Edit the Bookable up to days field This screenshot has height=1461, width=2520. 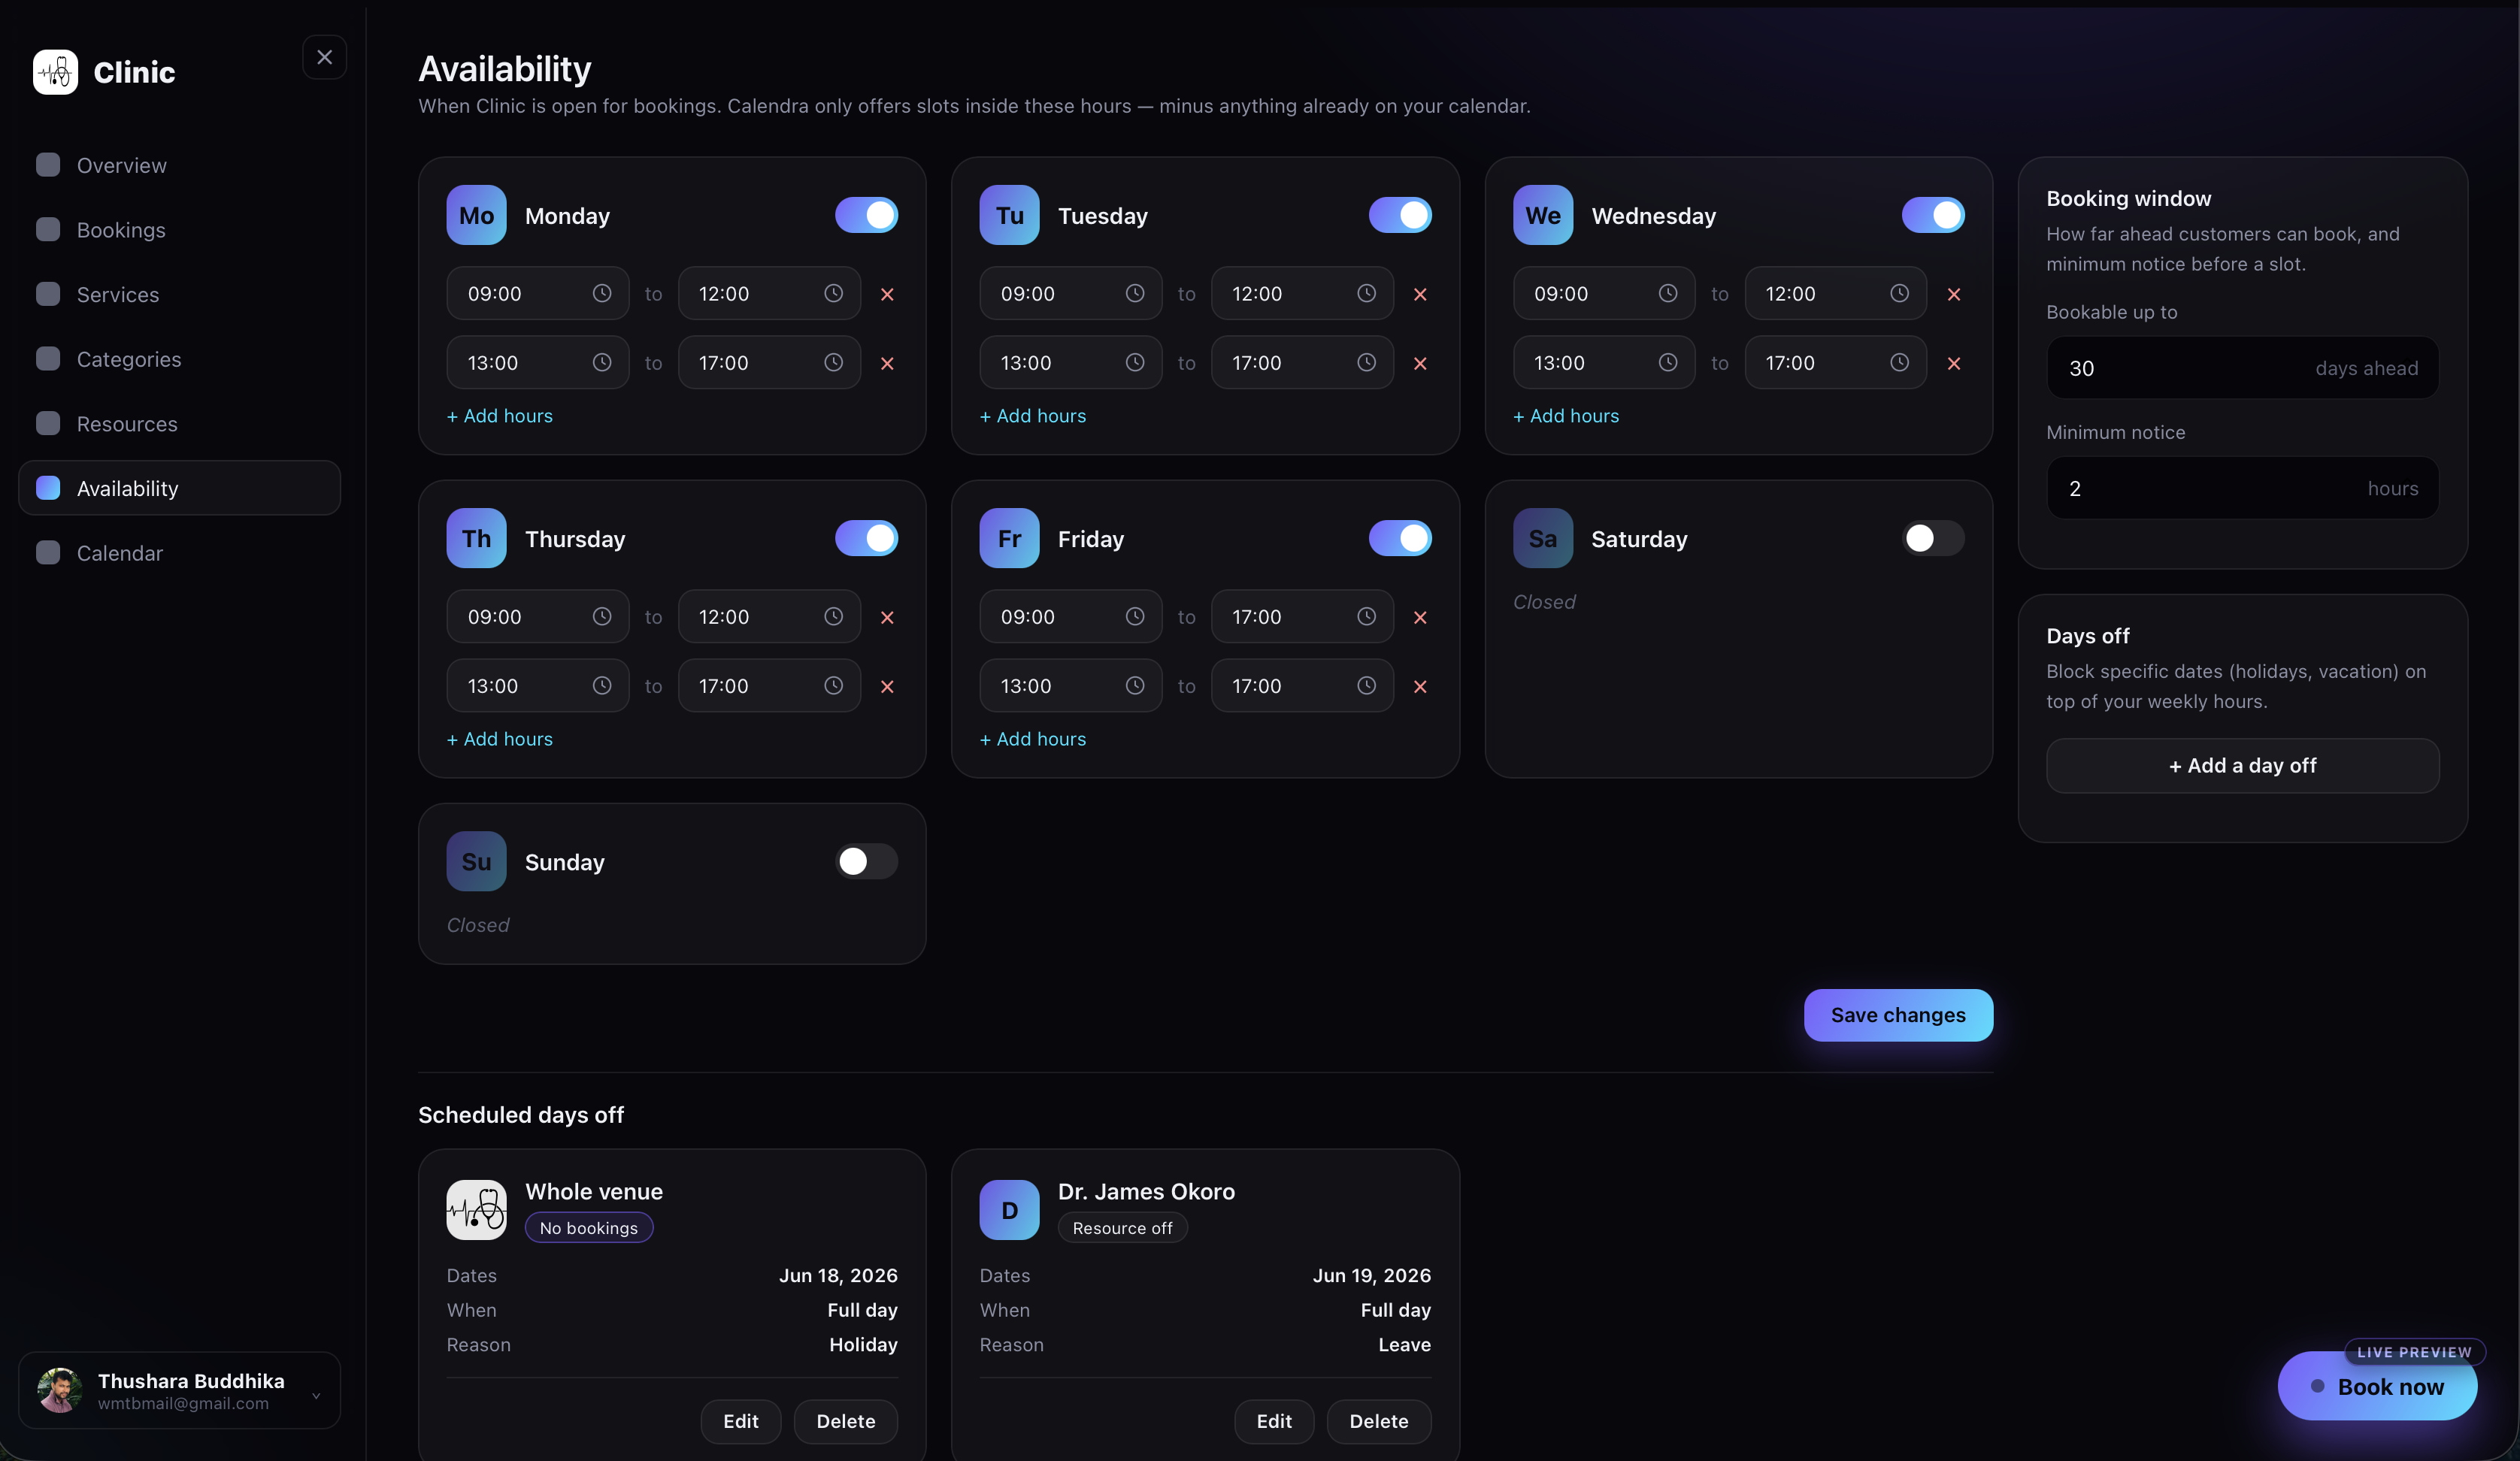tap(2242, 368)
